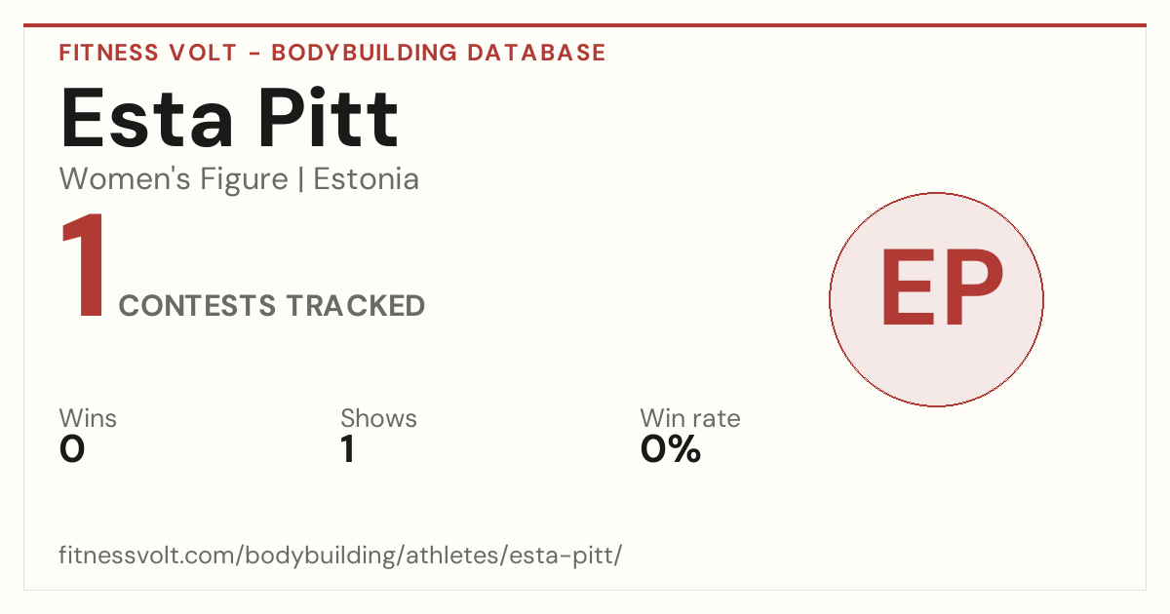Select the Women's Figure category text

(x=174, y=179)
